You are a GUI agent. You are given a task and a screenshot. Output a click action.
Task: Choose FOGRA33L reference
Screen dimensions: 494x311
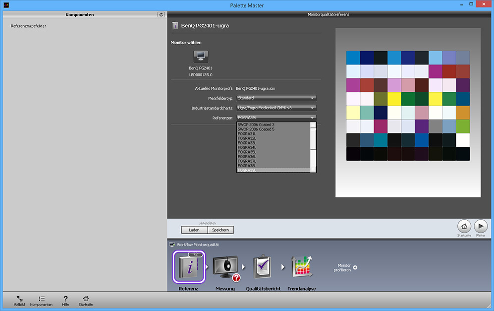point(273,143)
